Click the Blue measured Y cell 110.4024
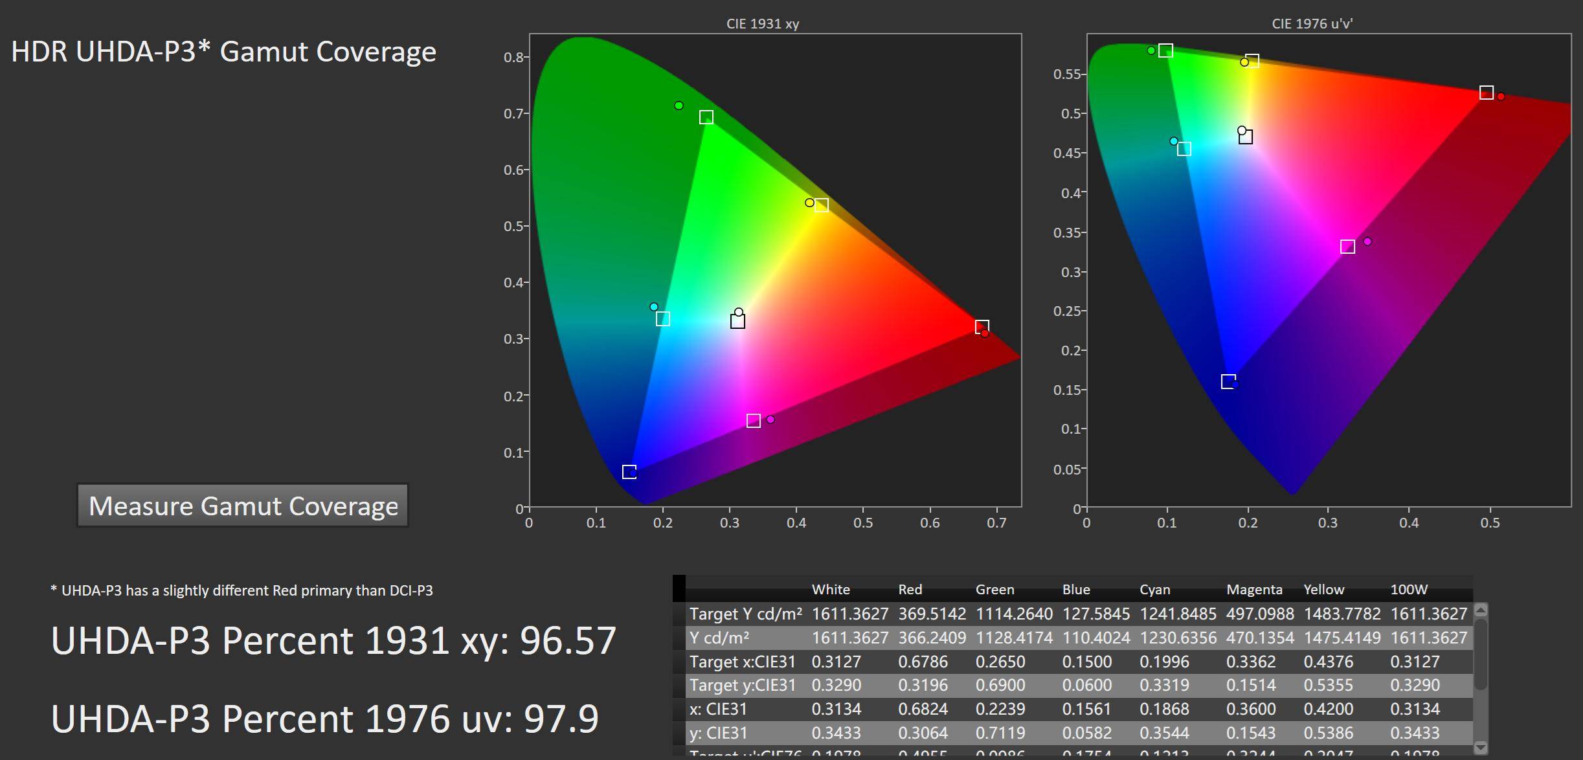The height and width of the screenshot is (760, 1583). pos(1095,638)
